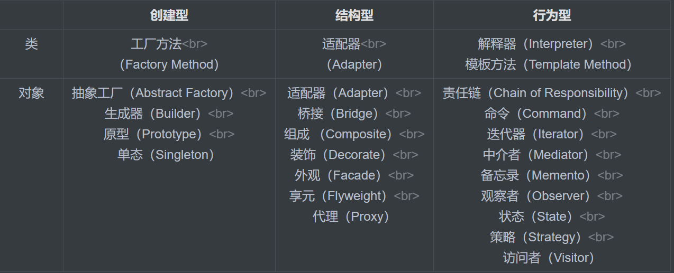Image resolution: width=674 pixels, height=273 pixels.
Task: Select the 对象 row label
Action: (31, 93)
